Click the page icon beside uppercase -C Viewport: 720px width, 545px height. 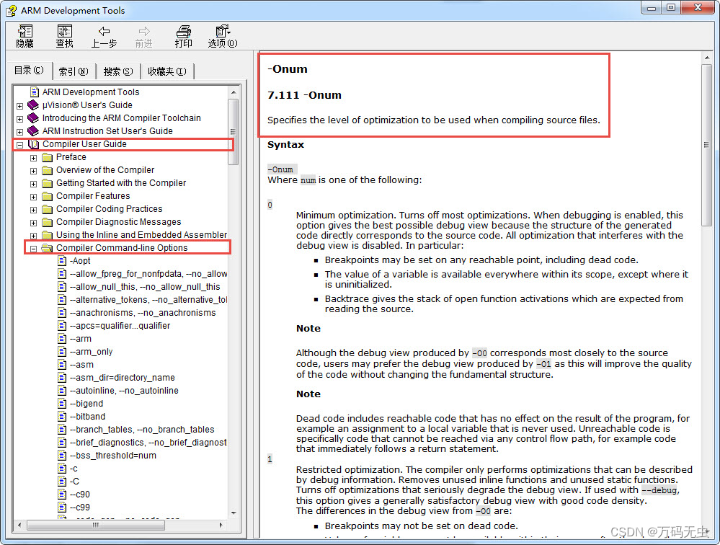(x=63, y=481)
